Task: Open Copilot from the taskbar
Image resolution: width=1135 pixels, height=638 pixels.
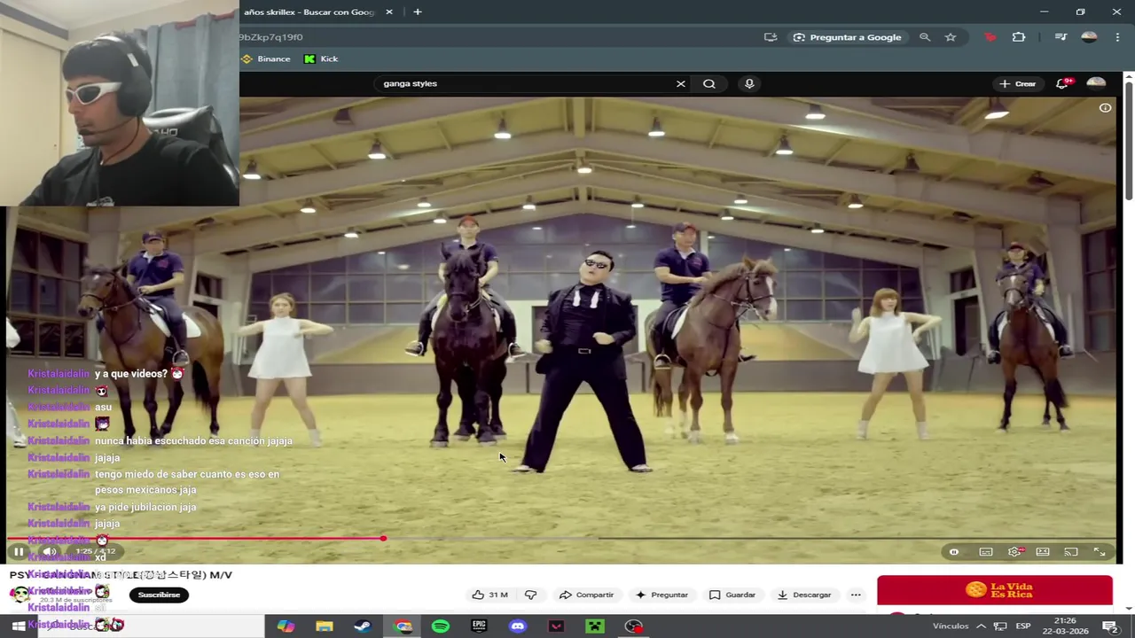Action: 286,626
